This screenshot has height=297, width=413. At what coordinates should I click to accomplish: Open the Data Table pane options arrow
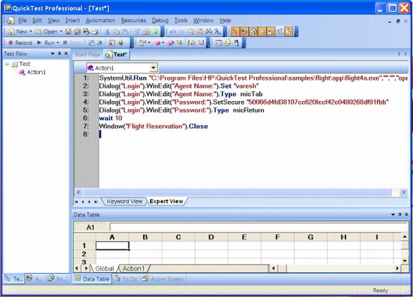(393, 214)
